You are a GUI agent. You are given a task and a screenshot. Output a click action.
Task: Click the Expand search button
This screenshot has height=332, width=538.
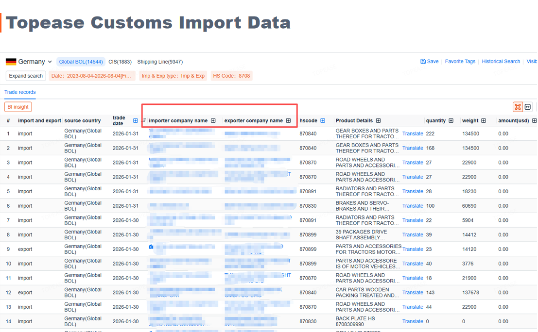click(x=26, y=76)
